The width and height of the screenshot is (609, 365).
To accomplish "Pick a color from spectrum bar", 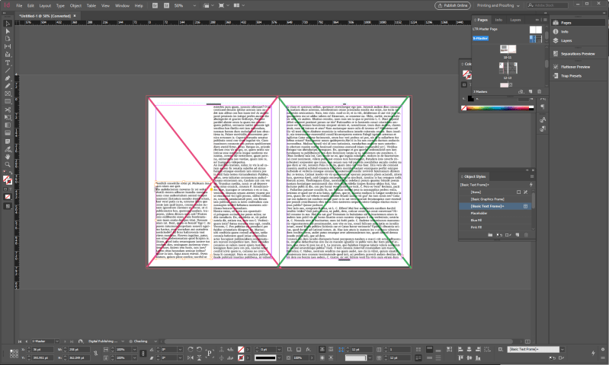I will tap(499, 108).
